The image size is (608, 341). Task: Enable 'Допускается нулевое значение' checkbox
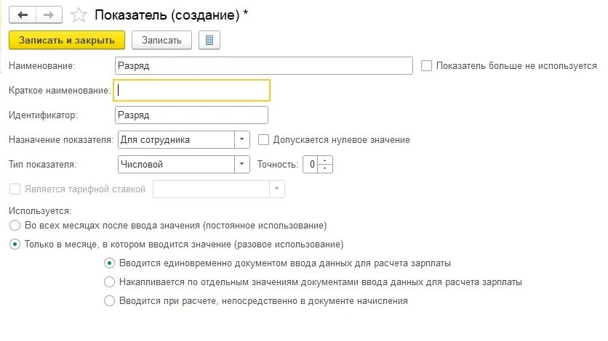pos(263,139)
